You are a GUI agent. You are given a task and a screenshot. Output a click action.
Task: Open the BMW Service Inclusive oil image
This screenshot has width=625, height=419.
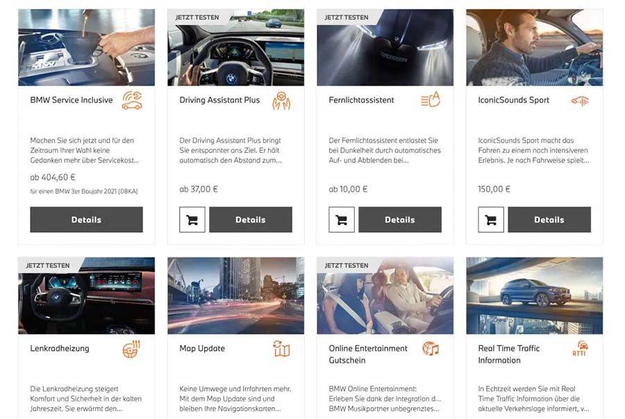tap(87, 47)
